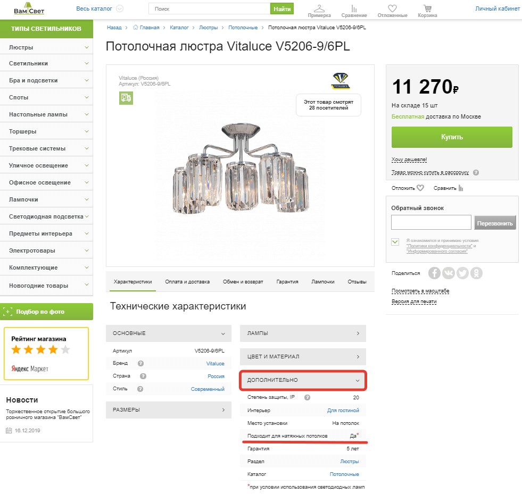Viewport: 522px width, 494px height.
Task: Click the Перезвонить callback button
Action: [495, 223]
